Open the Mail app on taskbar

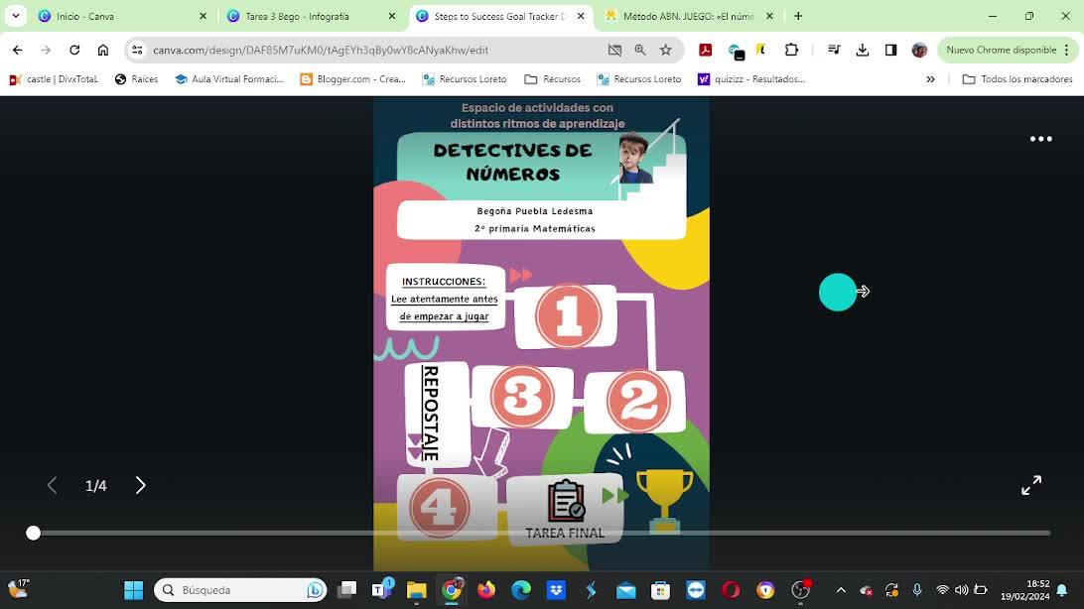(625, 590)
